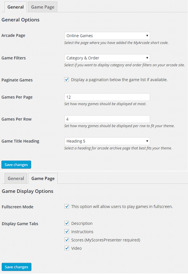This screenshot has width=188, height=274.
Task: Disable the Description game tab checkbox
Action: (x=67, y=223)
